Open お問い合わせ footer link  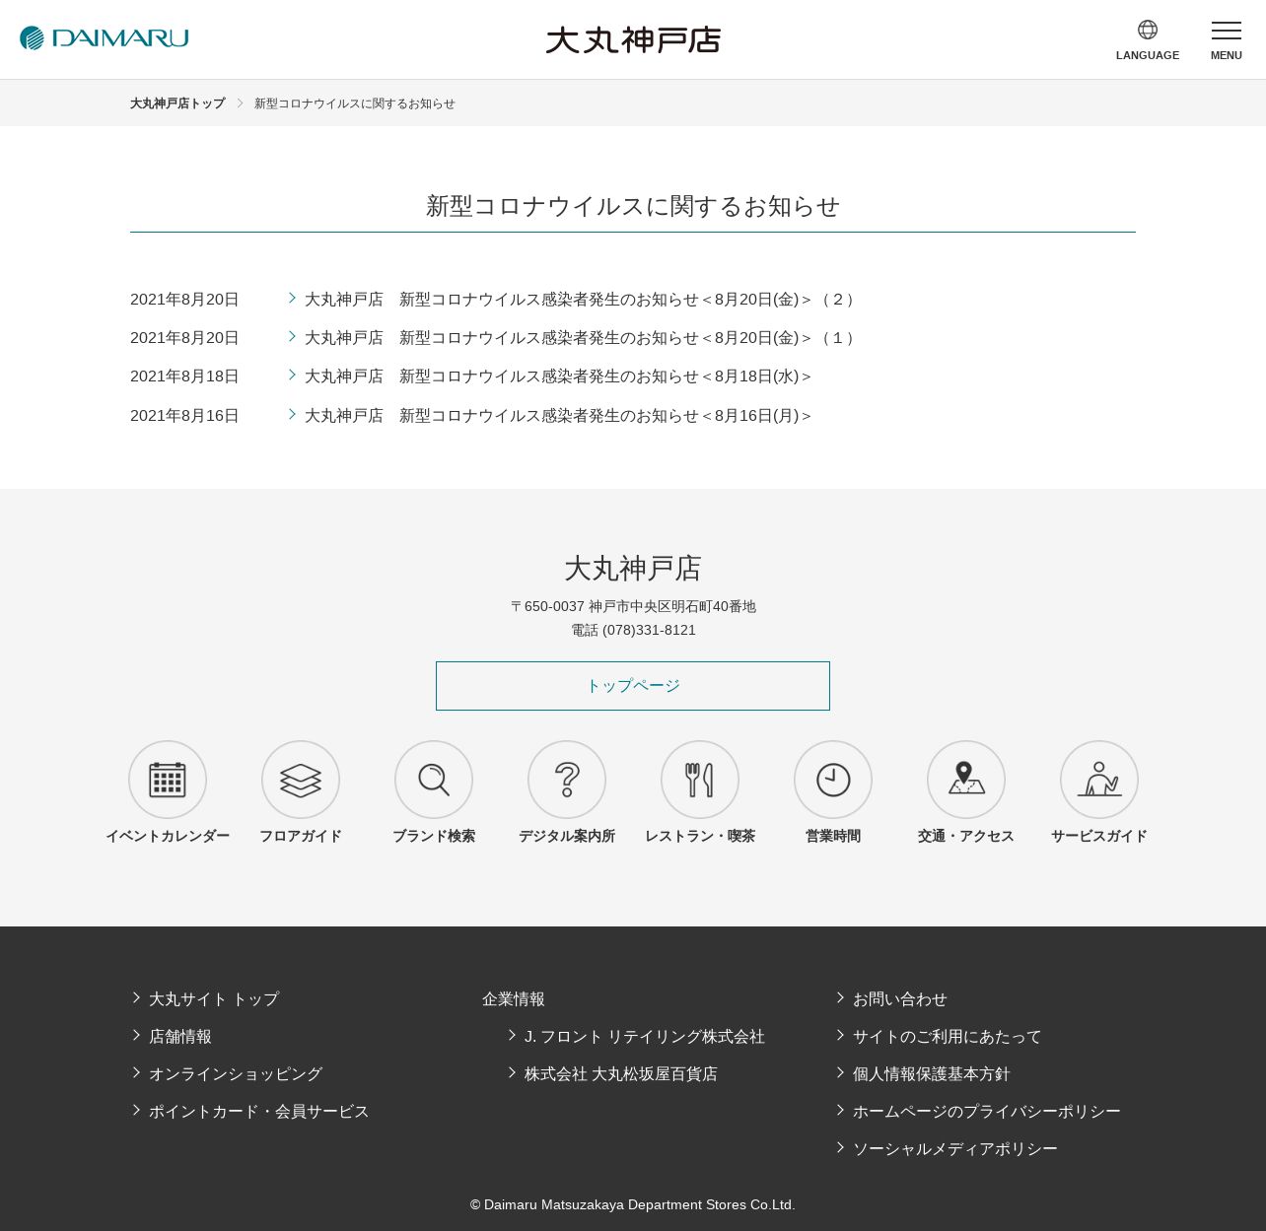coord(900,999)
